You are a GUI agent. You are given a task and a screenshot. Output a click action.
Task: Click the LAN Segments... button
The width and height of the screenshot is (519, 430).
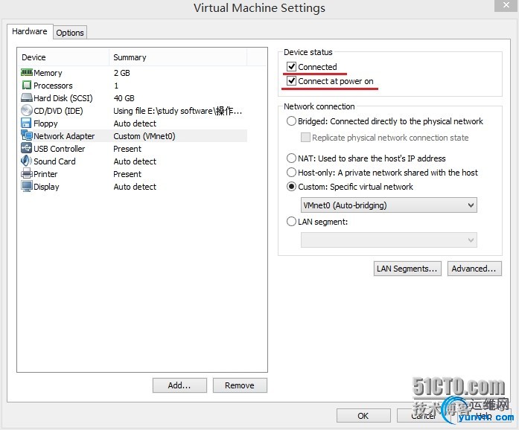[407, 269]
